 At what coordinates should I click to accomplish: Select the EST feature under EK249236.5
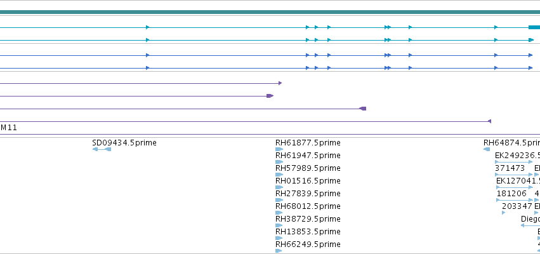(x=514, y=162)
